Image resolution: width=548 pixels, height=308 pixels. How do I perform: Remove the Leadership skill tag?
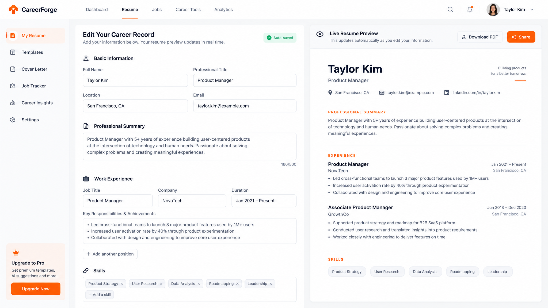click(x=271, y=284)
